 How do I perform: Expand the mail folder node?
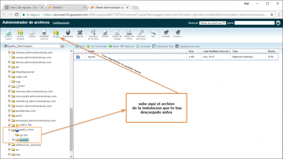(9, 86)
